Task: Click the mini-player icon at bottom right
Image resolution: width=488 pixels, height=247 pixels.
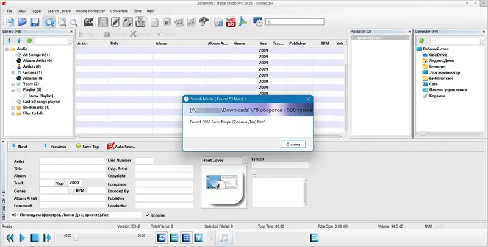Action: (x=315, y=238)
